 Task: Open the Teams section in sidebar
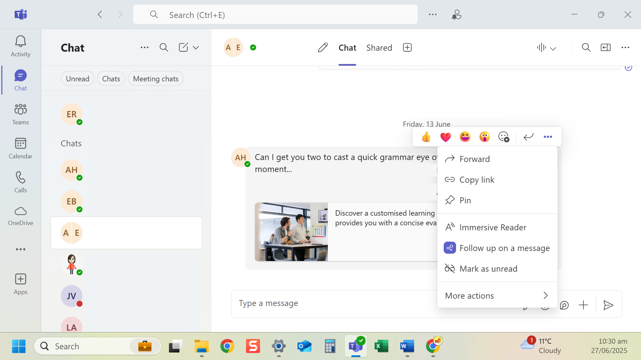point(20,114)
